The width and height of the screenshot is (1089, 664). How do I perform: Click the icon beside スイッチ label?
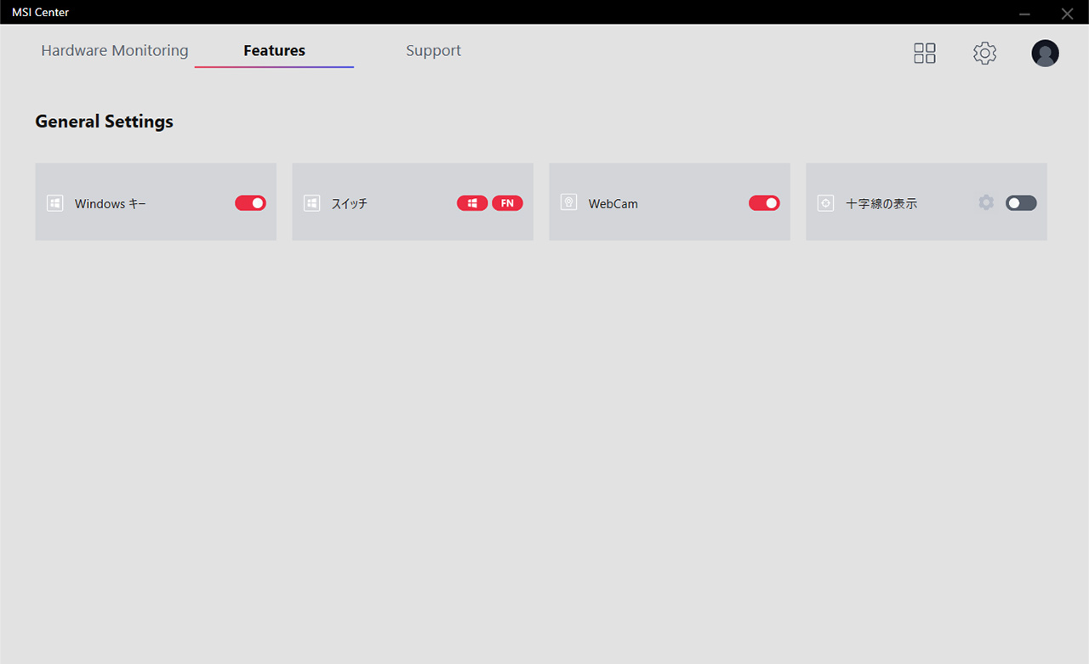(312, 203)
